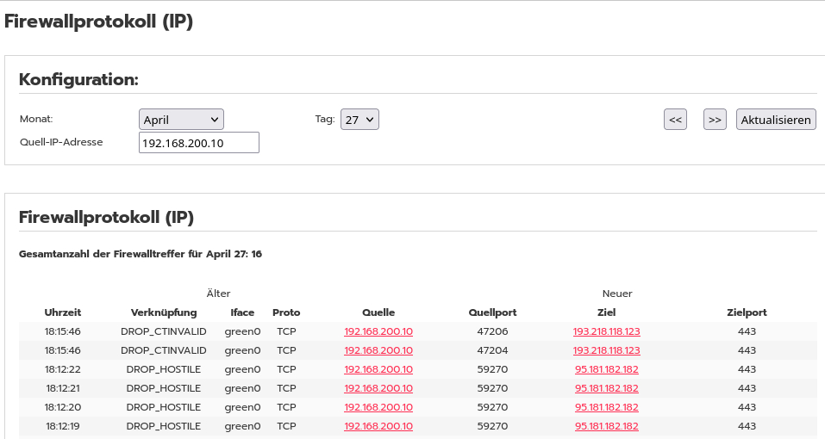Click the Quell-IP-Adresse label
Image resolution: width=825 pixels, height=439 pixels.
click(61, 142)
